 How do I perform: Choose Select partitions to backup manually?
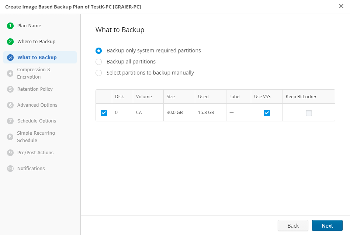coord(98,73)
